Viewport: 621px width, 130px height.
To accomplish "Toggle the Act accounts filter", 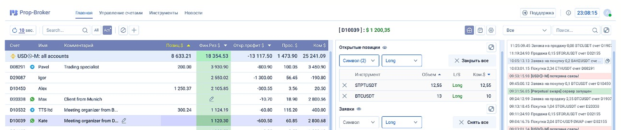I will click(107, 30).
